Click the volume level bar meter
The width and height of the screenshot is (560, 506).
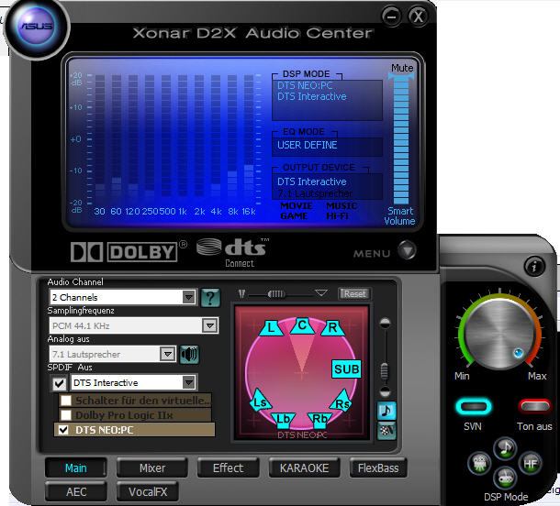[x=400, y=140]
